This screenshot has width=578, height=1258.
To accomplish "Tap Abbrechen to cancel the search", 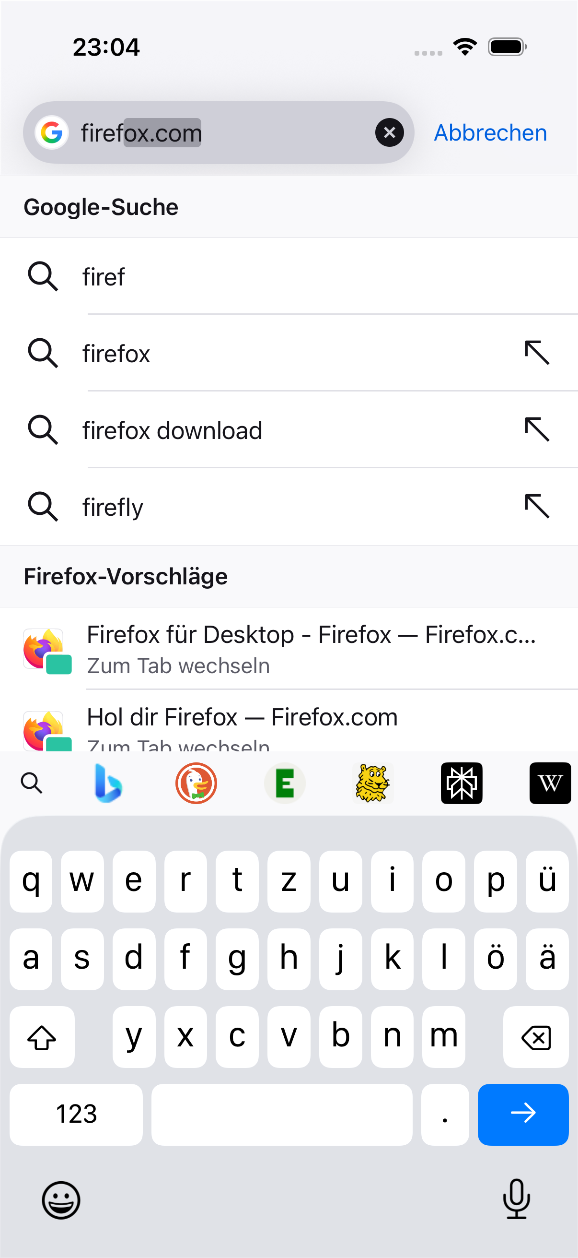I will coord(490,133).
